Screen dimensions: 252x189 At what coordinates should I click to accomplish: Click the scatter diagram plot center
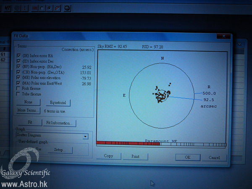pos(163,95)
